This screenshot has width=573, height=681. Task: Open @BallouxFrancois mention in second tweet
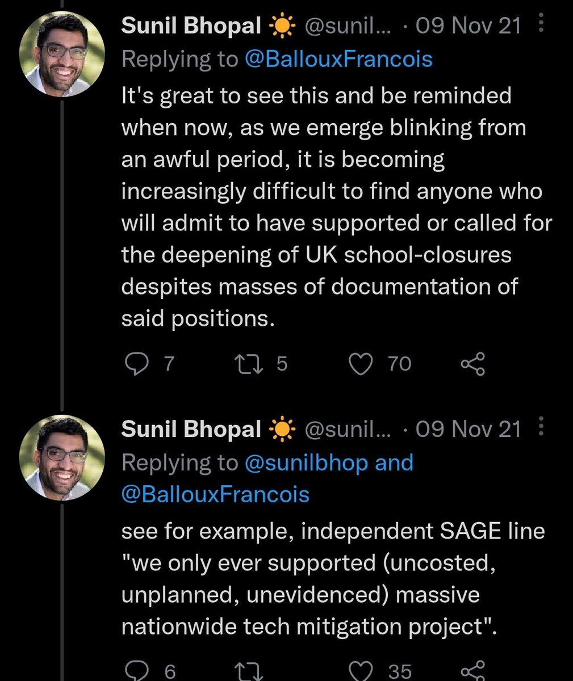(x=216, y=494)
